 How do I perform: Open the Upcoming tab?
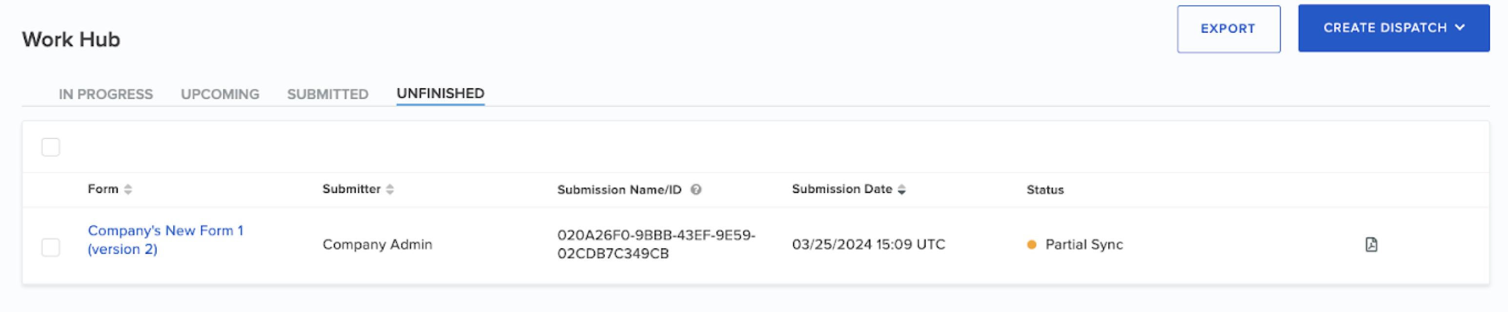tap(220, 94)
